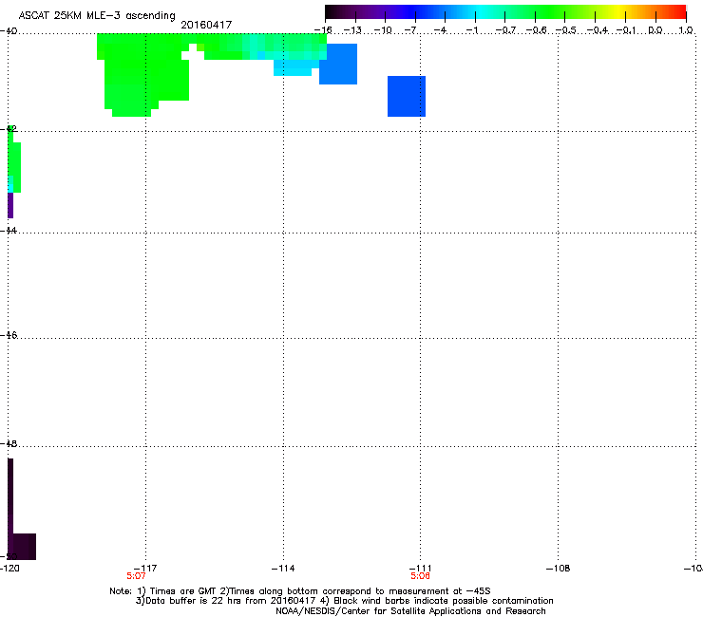Click the -117 longitude axis label
Image resolution: width=703 pixels, height=617 pixels.
tap(145, 569)
